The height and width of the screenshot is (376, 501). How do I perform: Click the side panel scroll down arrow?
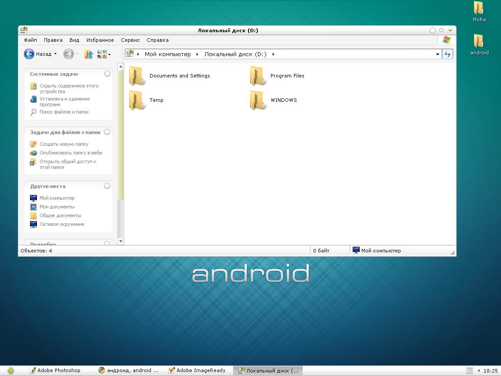[120, 242]
